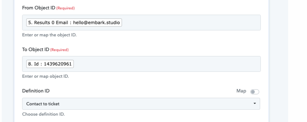Viewport: 307px width, 122px height.
Task: Click the mapped Results 0 Email token
Action: (x=74, y=23)
